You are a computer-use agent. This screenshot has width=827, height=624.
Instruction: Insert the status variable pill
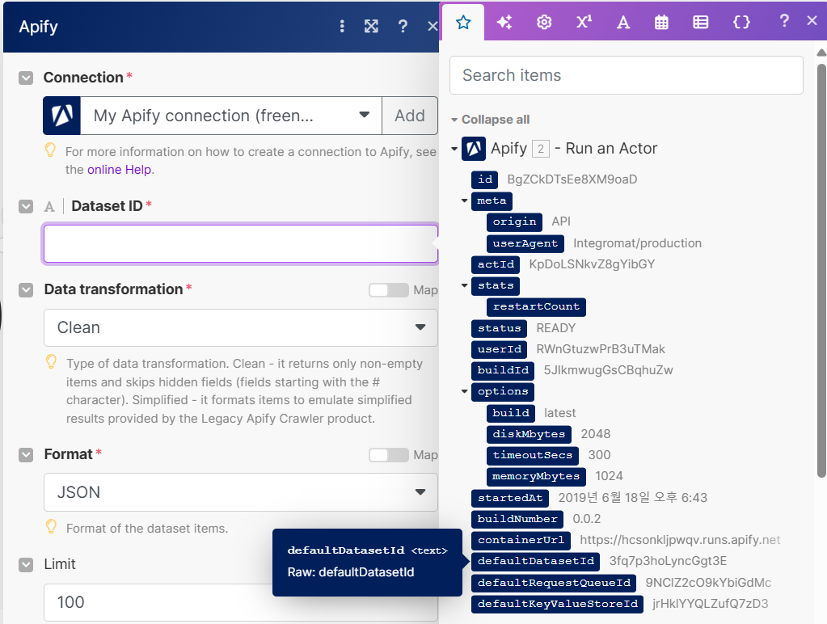(499, 329)
